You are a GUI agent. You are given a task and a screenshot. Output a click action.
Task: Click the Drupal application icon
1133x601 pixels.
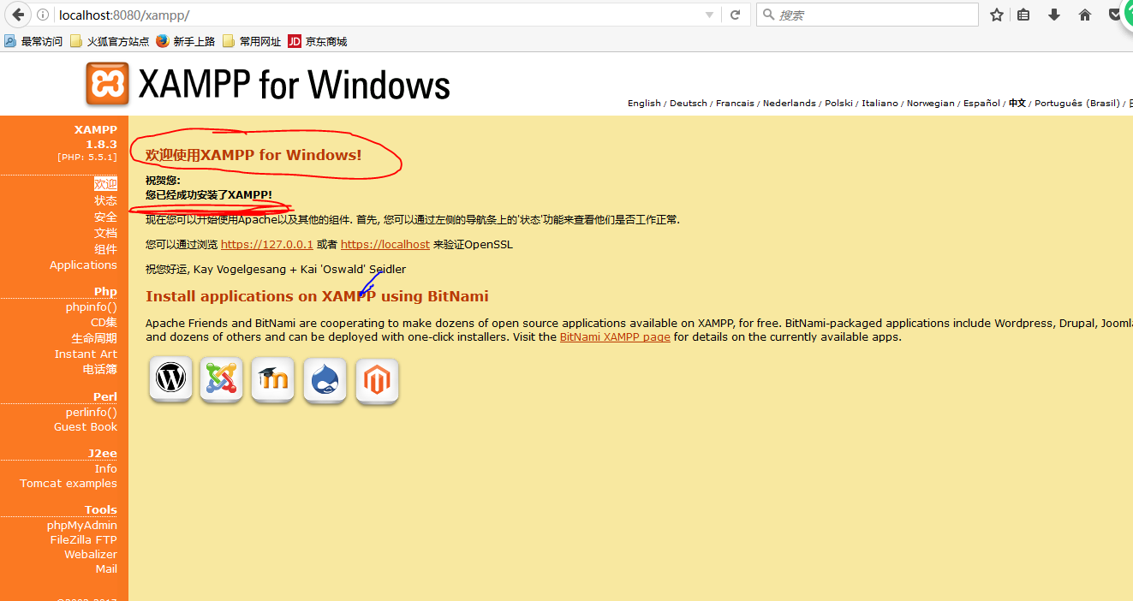pos(325,379)
